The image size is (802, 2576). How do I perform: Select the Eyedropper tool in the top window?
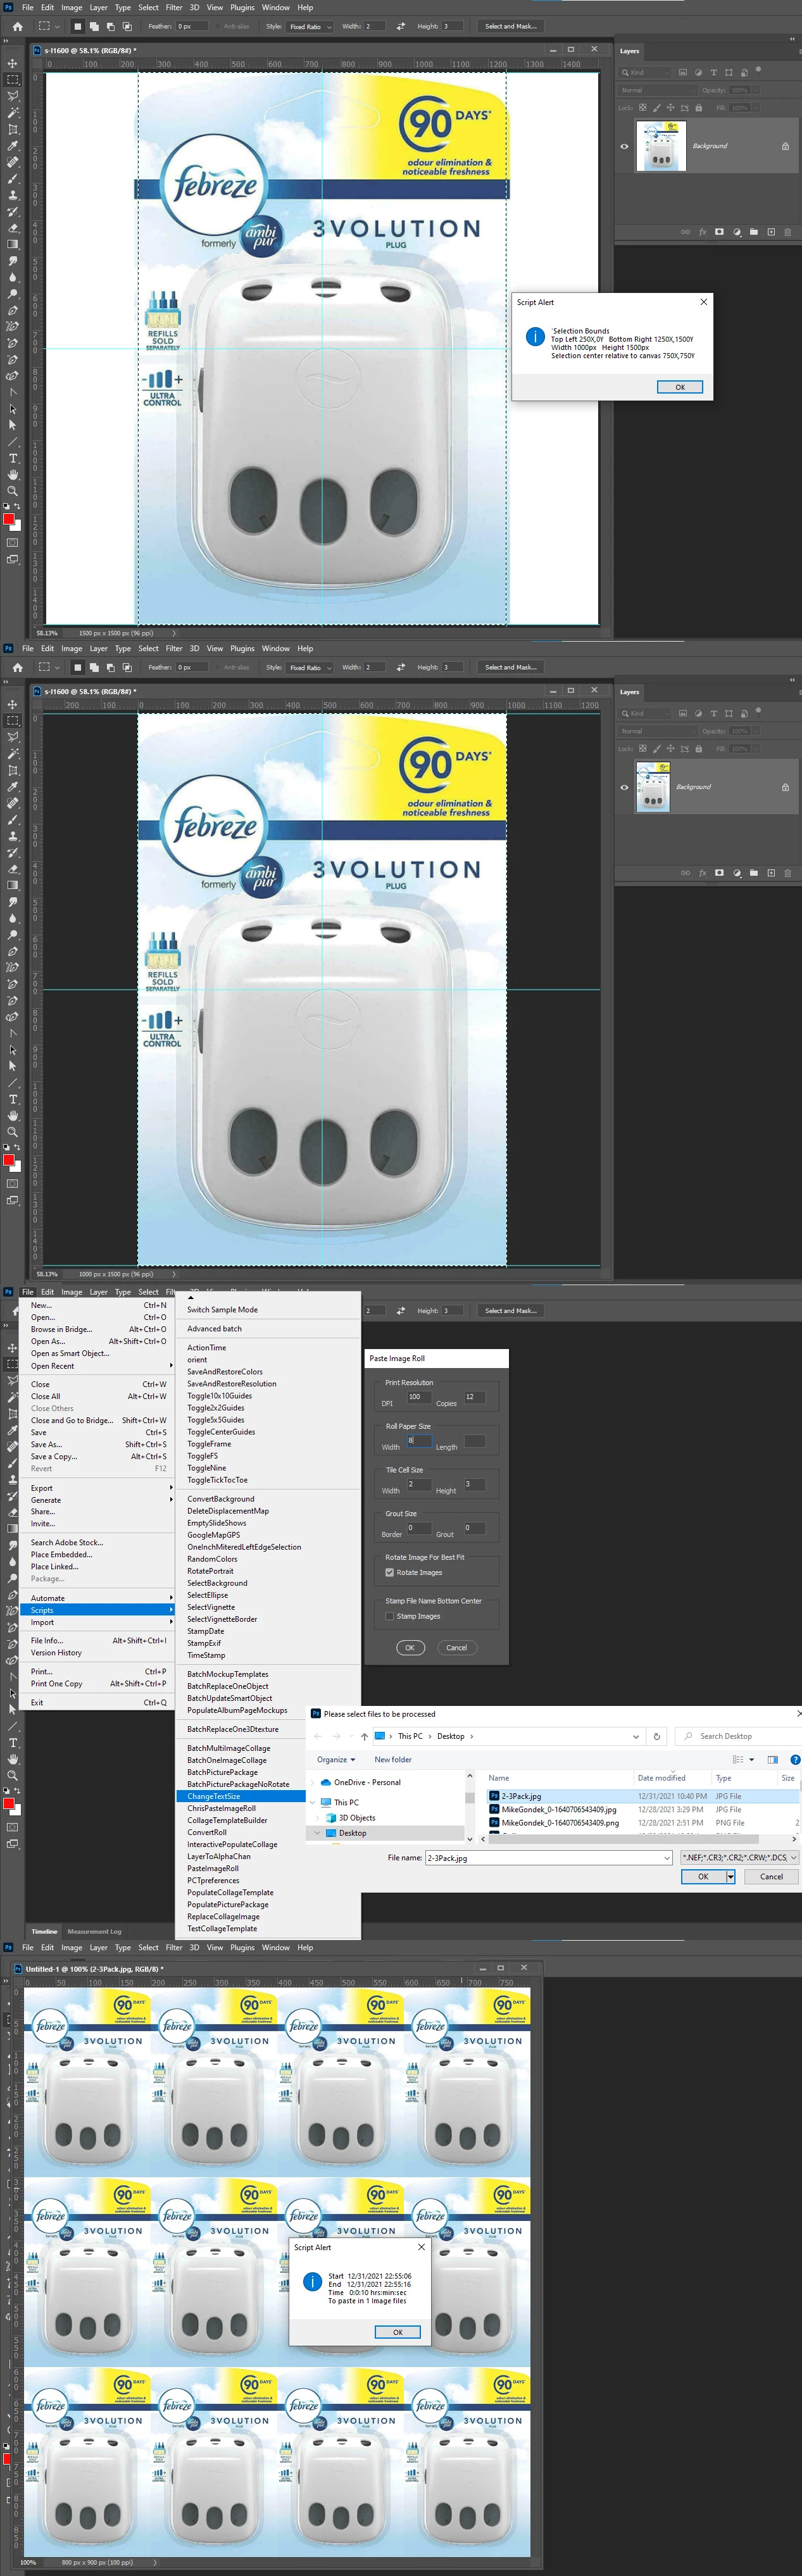point(12,146)
